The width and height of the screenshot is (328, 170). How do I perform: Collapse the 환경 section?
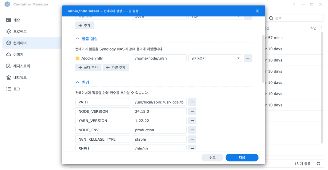tap(82, 82)
